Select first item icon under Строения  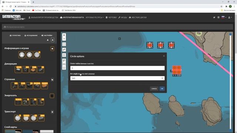click(x=14, y=86)
